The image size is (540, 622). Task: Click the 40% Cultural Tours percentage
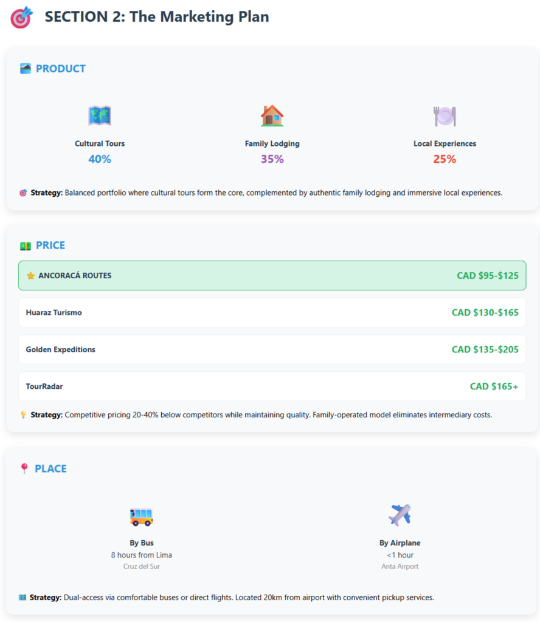click(100, 159)
